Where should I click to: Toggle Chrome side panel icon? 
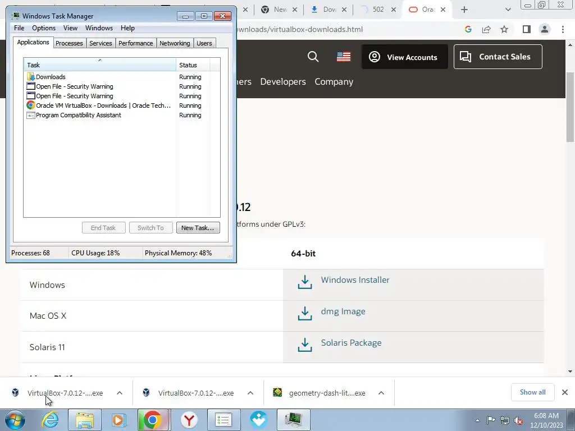click(527, 29)
